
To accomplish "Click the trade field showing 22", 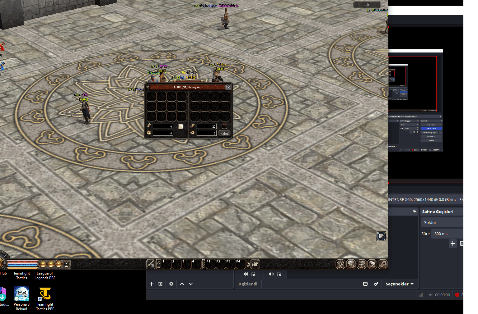I will [206, 126].
